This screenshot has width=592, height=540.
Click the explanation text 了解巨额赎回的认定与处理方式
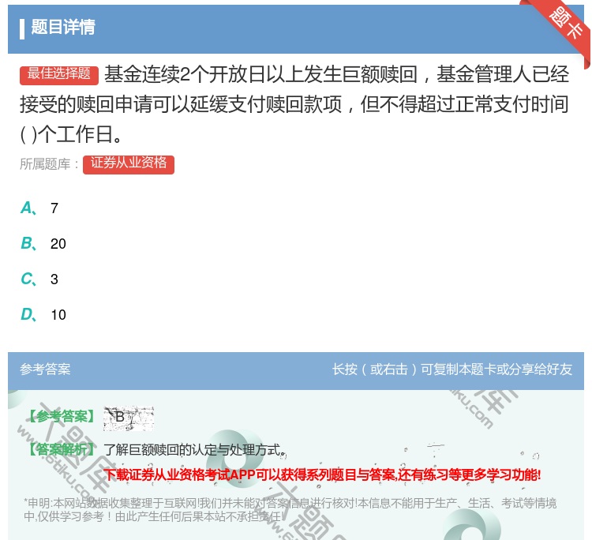coord(194,450)
